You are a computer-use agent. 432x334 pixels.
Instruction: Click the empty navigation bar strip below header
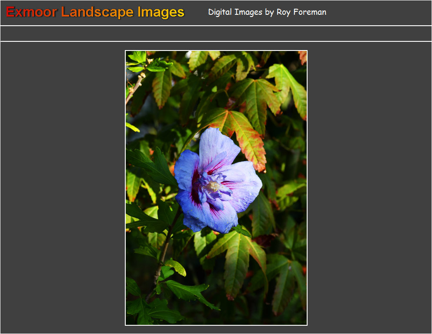(216, 34)
